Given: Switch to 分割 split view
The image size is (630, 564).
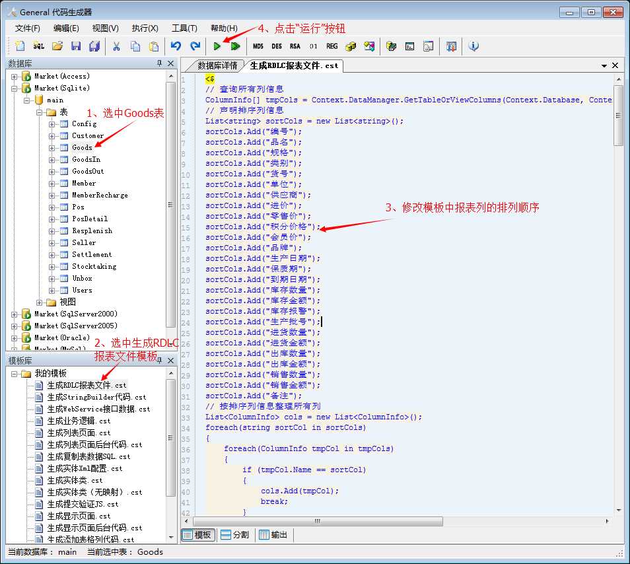Looking at the screenshot, I should [x=236, y=535].
